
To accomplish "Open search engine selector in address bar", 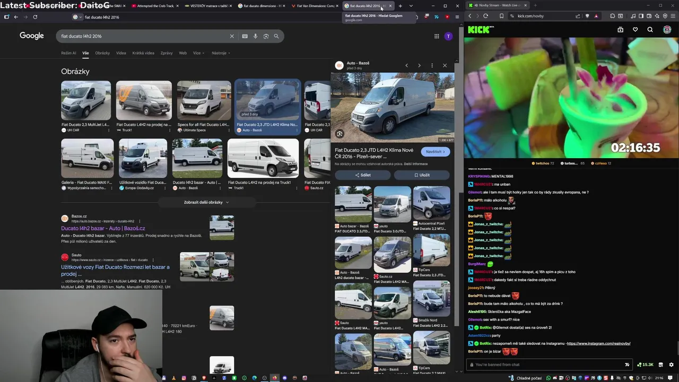I will (x=76, y=17).
